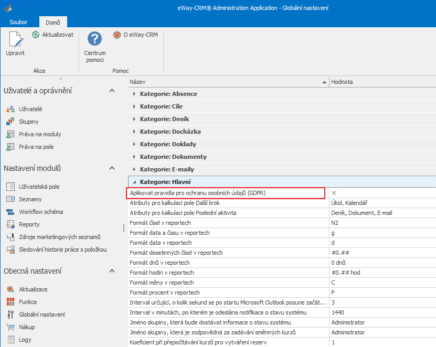Screen dimensions: 436x347
Task: Click the Seznamy icon
Action: [10, 199]
